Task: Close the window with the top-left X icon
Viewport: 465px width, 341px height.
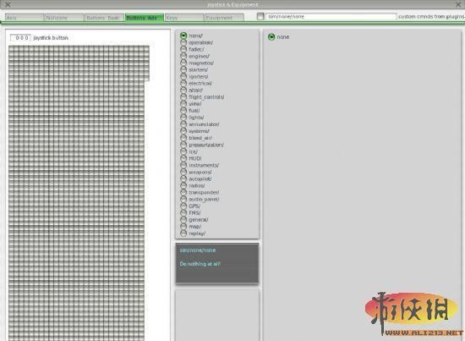Action: [x=8, y=4]
